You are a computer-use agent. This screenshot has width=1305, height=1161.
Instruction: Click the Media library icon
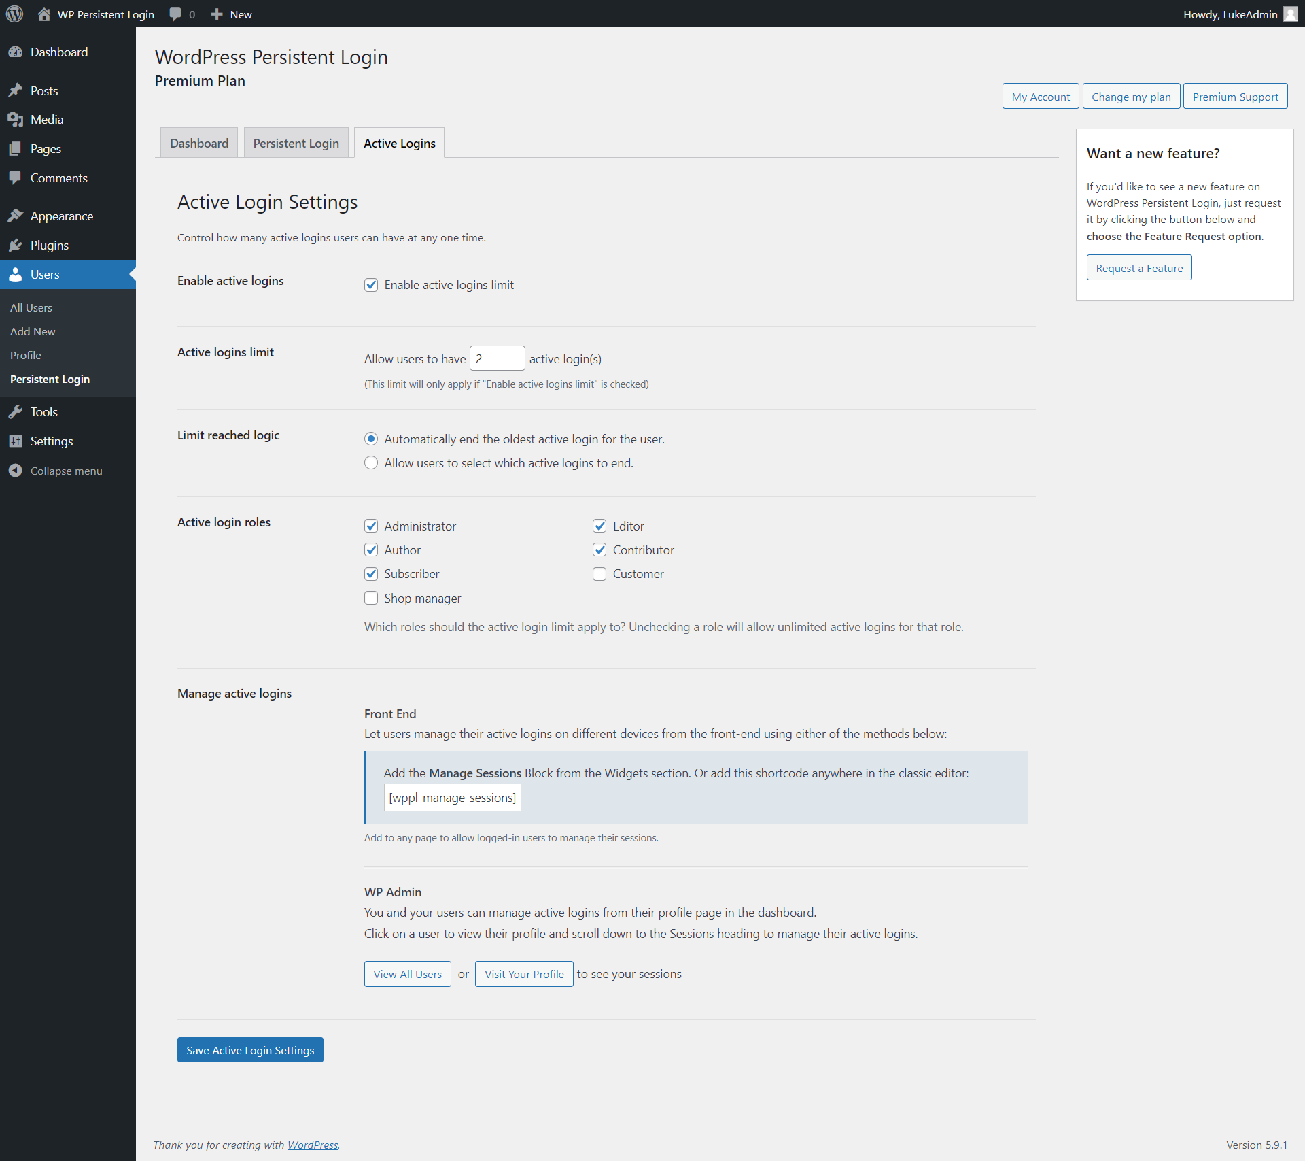click(x=15, y=120)
